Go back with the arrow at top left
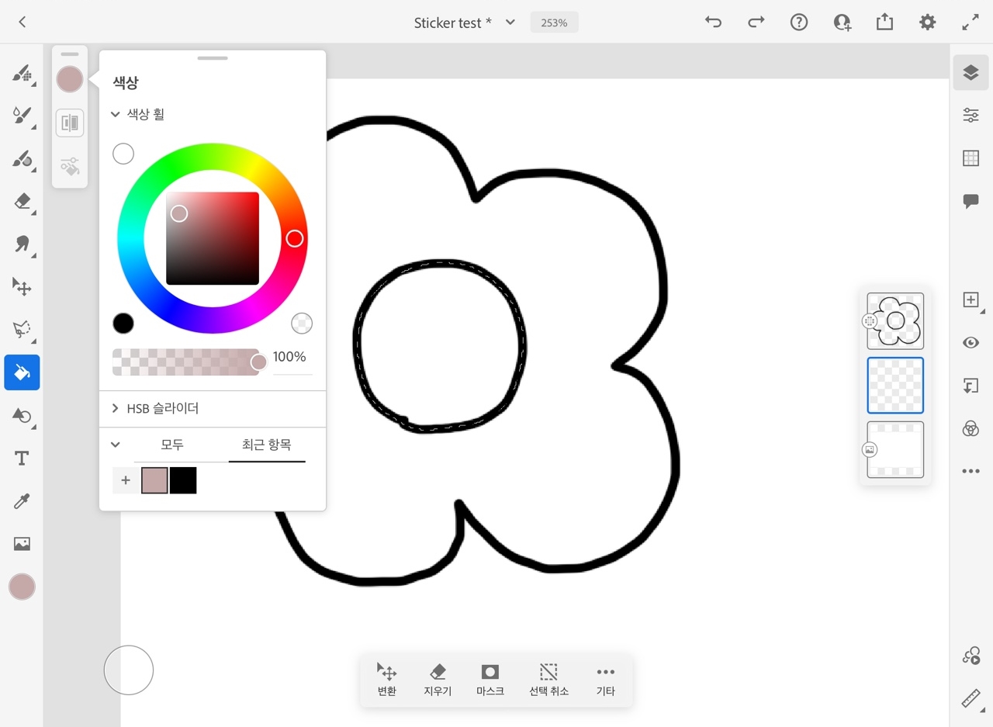 pos(22,23)
